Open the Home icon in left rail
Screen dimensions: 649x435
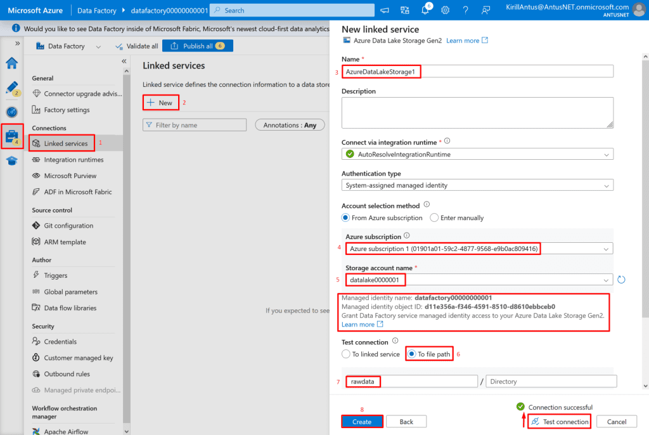[12, 63]
